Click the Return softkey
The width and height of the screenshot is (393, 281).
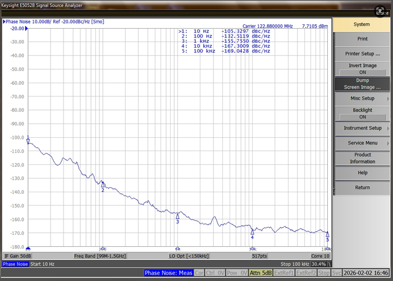click(x=362, y=188)
